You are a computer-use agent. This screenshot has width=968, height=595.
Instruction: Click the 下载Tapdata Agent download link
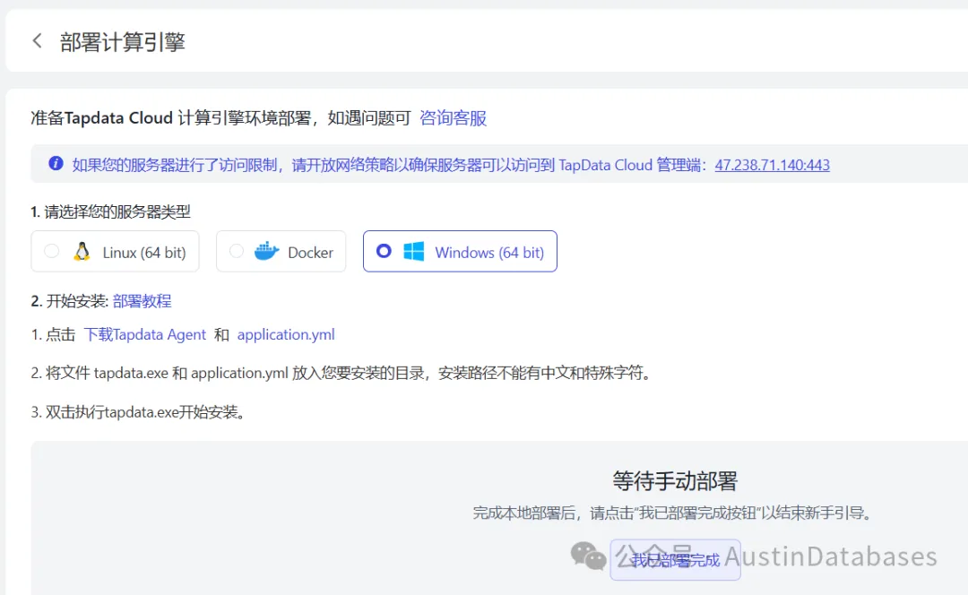pos(144,334)
